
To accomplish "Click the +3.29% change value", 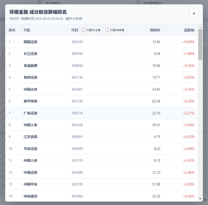I will pos(189,101).
